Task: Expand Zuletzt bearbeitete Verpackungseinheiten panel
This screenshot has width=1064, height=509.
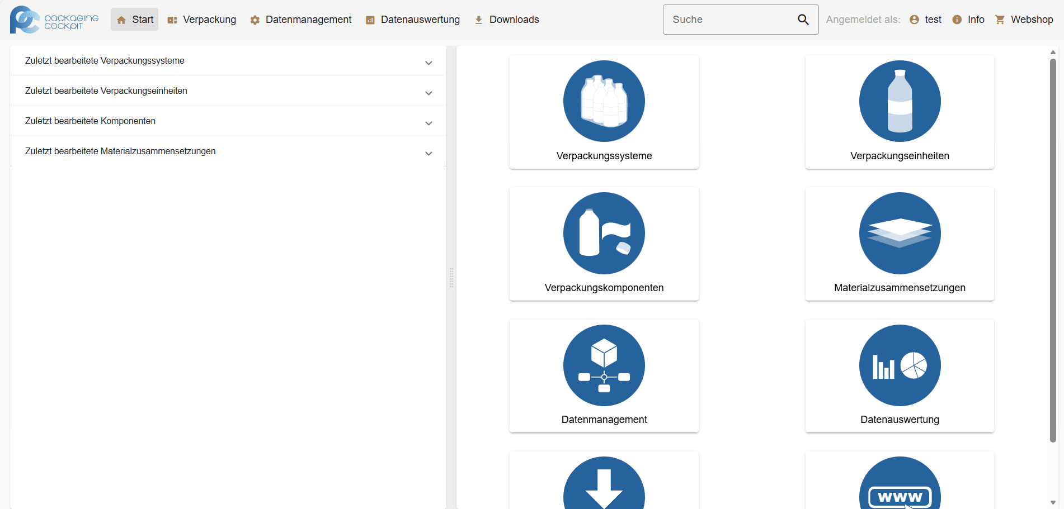Action: (429, 93)
